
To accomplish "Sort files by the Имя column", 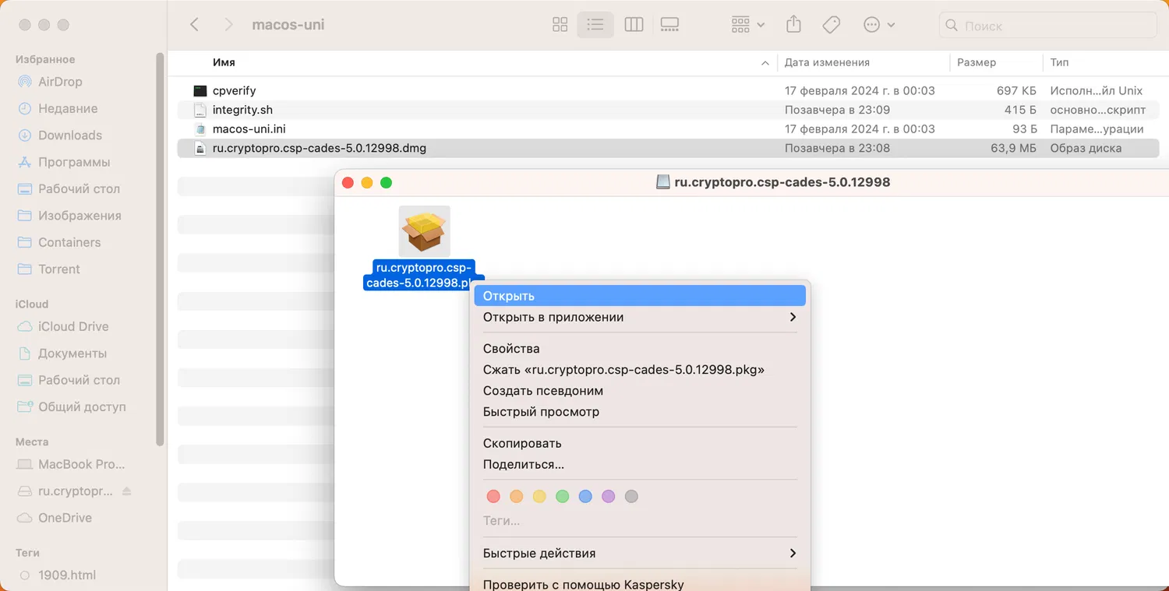I will pyautogui.click(x=224, y=62).
